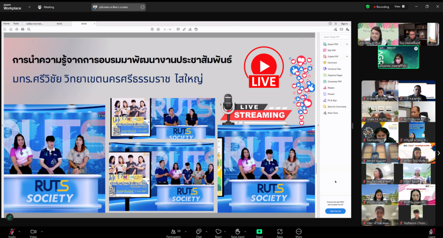The width and height of the screenshot is (443, 238).
Task: Click the stamp toolbar icon
Action: (196, 29)
